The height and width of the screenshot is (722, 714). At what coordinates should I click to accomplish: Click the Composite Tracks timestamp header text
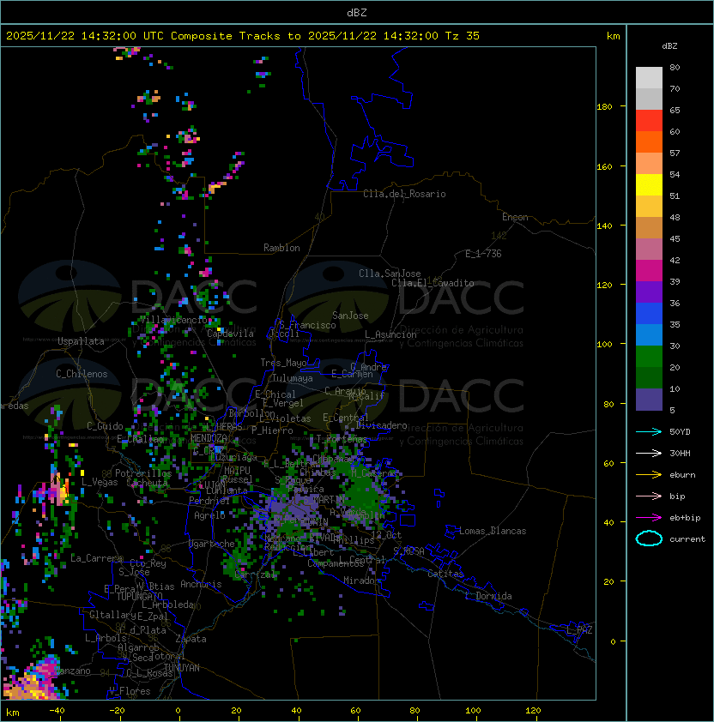pos(243,36)
